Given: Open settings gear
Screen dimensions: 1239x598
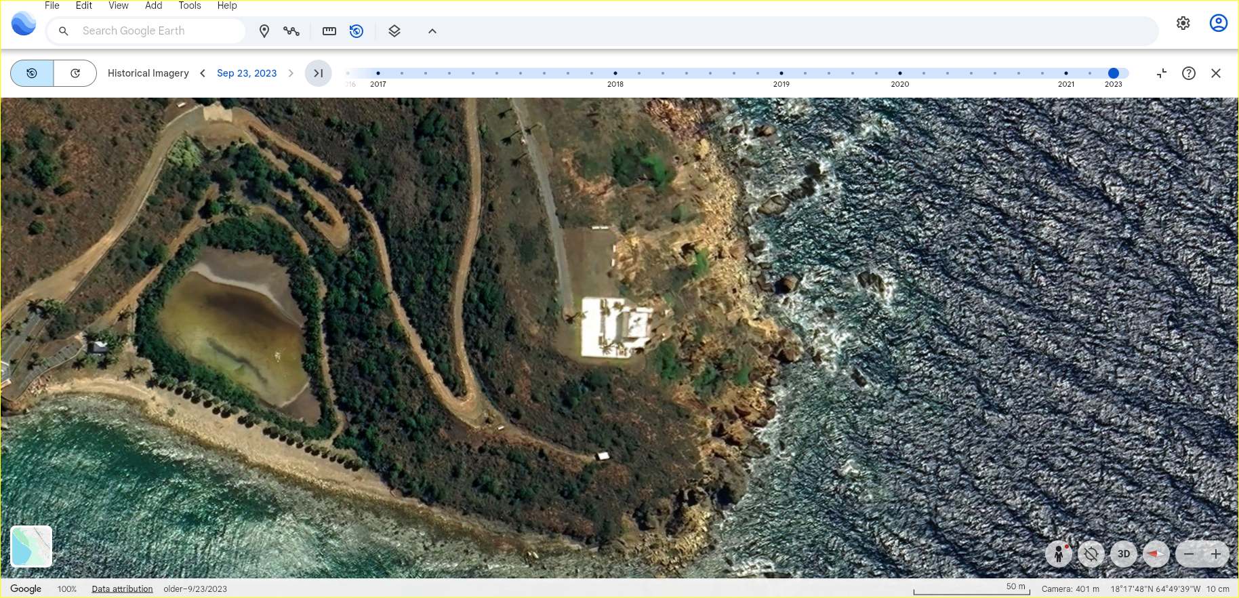Looking at the screenshot, I should click(1183, 23).
